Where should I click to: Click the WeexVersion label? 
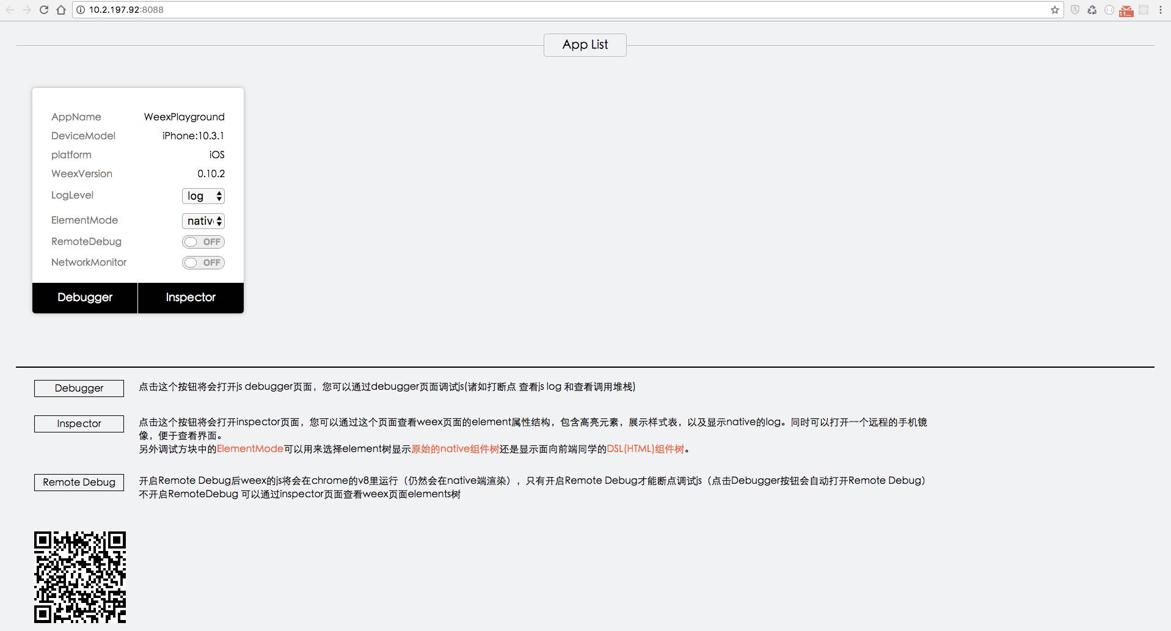click(82, 173)
